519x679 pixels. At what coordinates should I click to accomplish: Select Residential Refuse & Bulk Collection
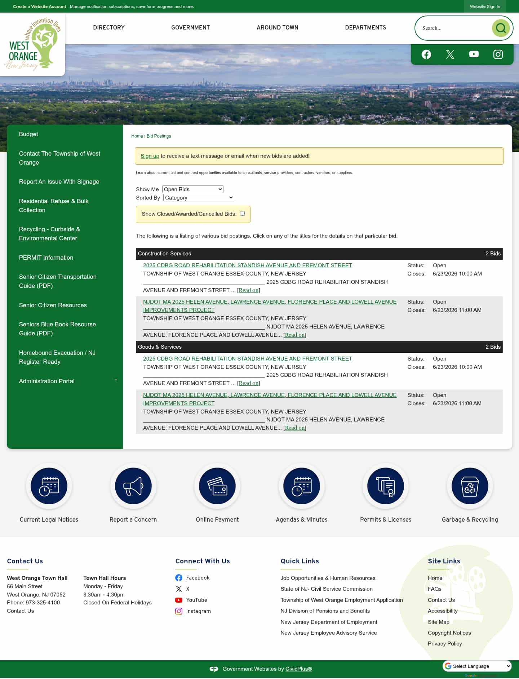(x=54, y=206)
